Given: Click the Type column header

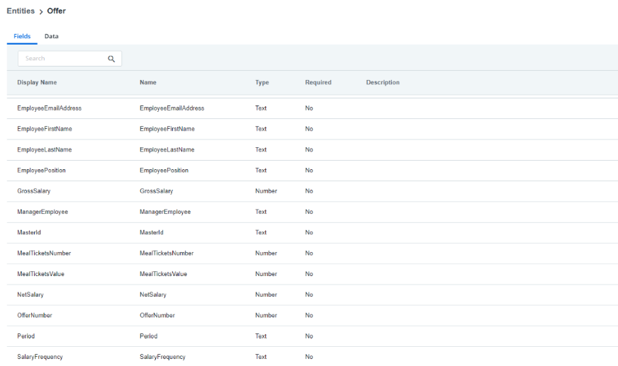Looking at the screenshot, I should coord(262,82).
